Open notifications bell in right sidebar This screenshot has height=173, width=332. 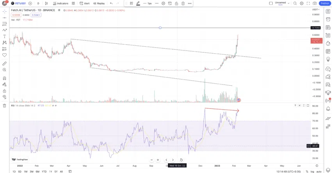point(328,109)
